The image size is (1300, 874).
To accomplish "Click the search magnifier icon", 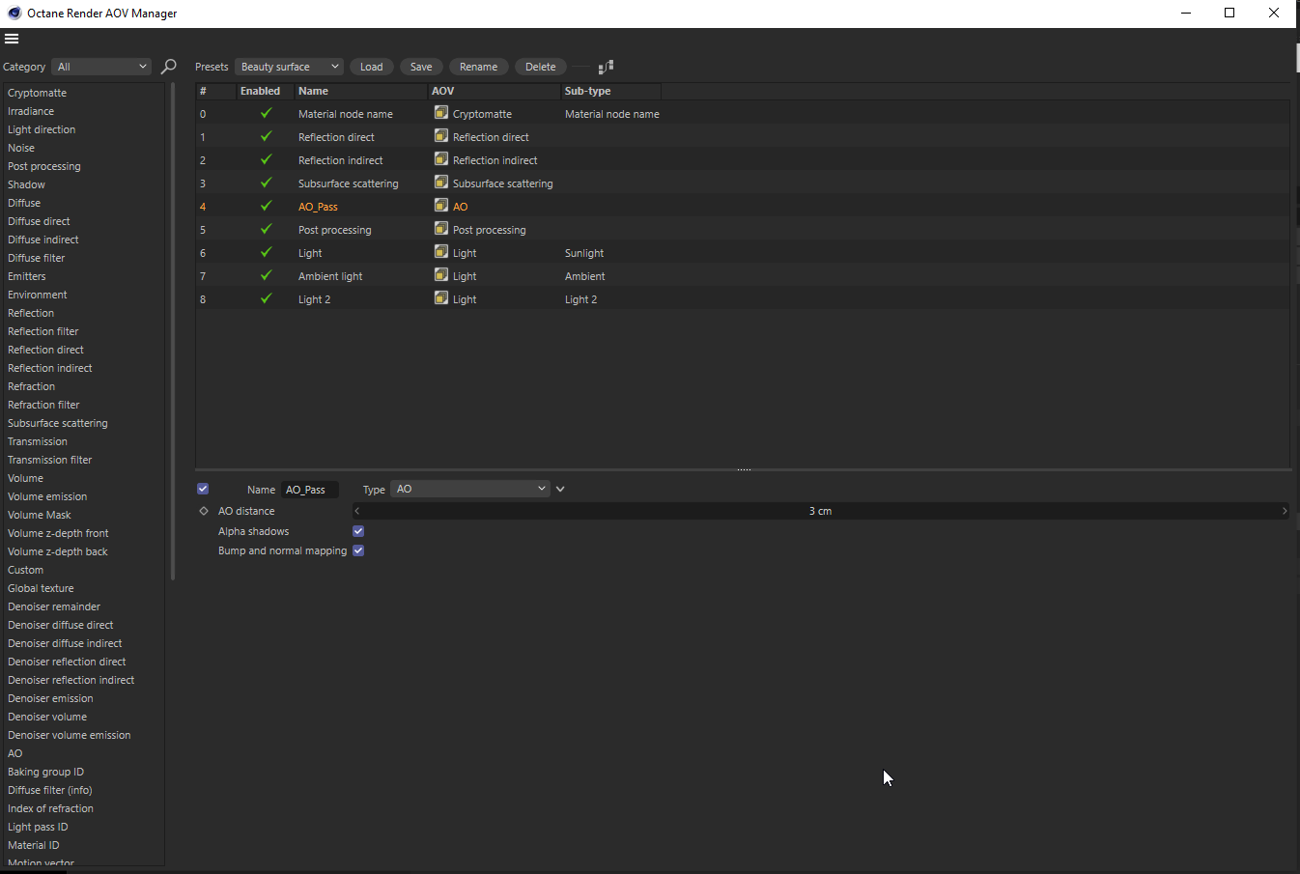I will pyautogui.click(x=168, y=67).
